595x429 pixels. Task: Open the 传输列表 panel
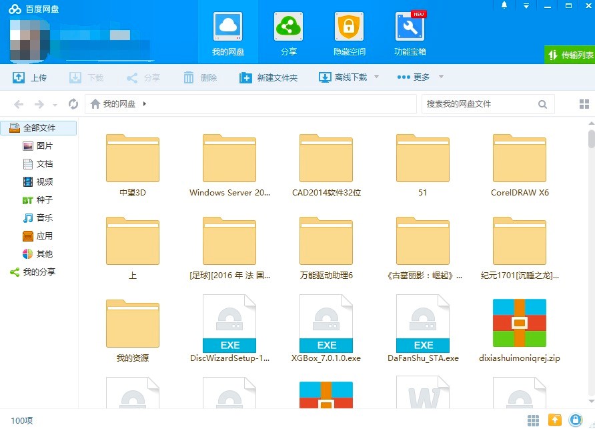click(x=570, y=55)
